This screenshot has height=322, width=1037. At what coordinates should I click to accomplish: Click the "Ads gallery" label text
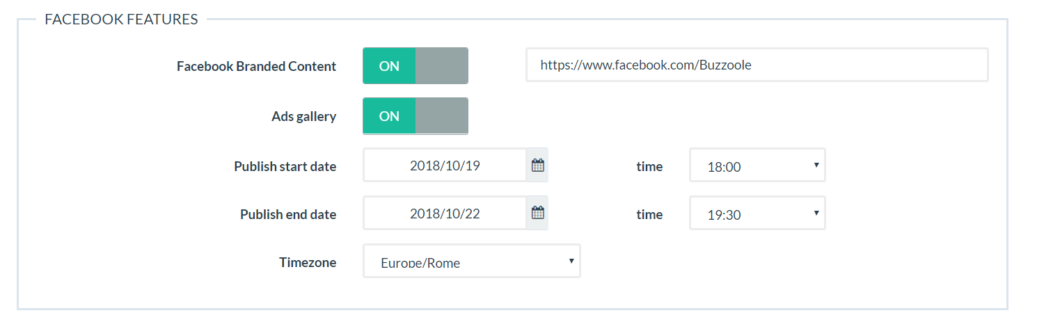(x=303, y=117)
